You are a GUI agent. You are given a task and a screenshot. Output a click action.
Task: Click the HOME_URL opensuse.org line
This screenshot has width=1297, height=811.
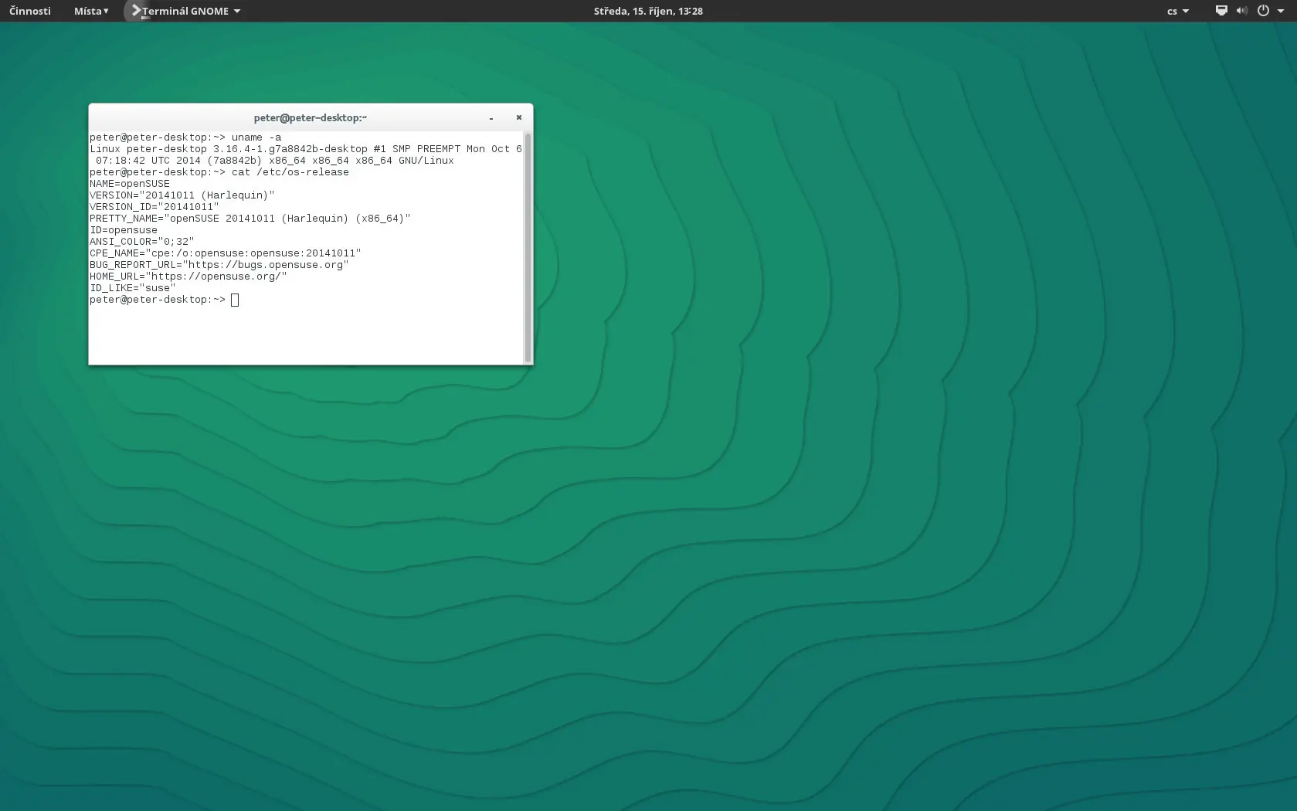188,277
